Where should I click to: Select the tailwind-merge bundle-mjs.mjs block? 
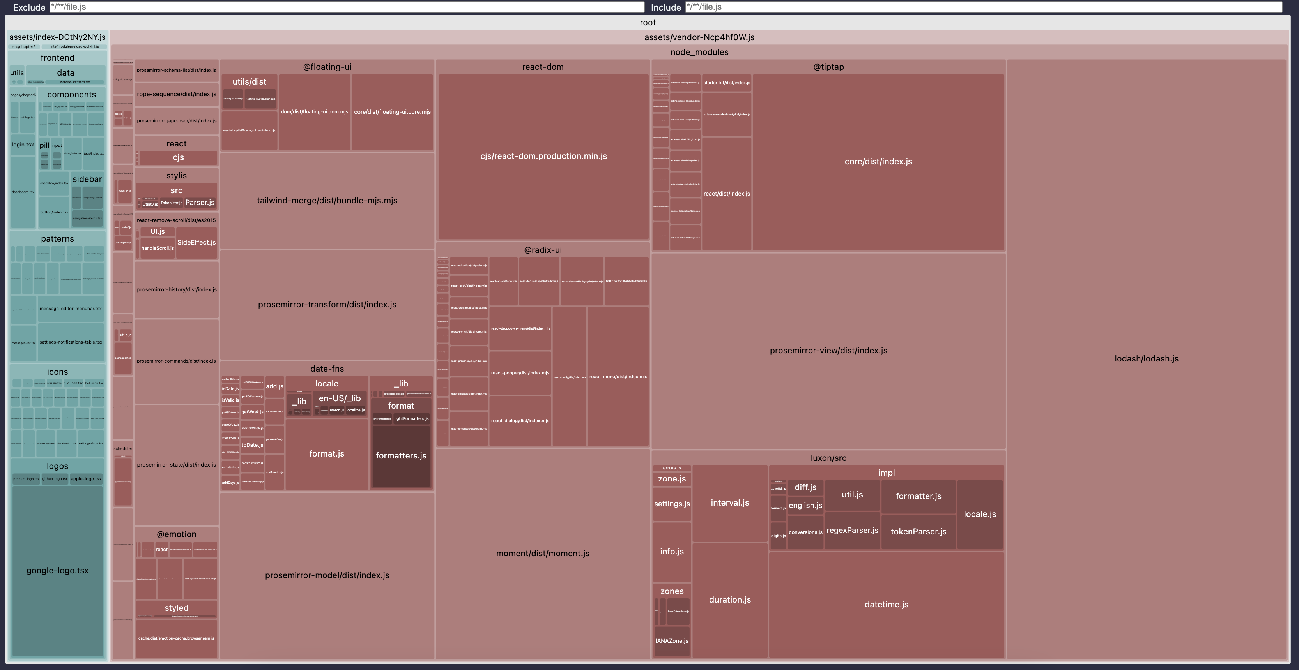click(x=327, y=201)
